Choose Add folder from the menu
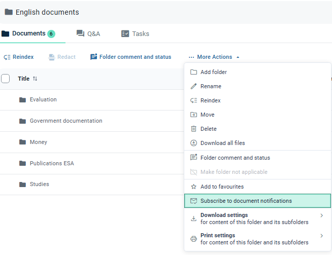This screenshot has width=332, height=255. [257, 72]
